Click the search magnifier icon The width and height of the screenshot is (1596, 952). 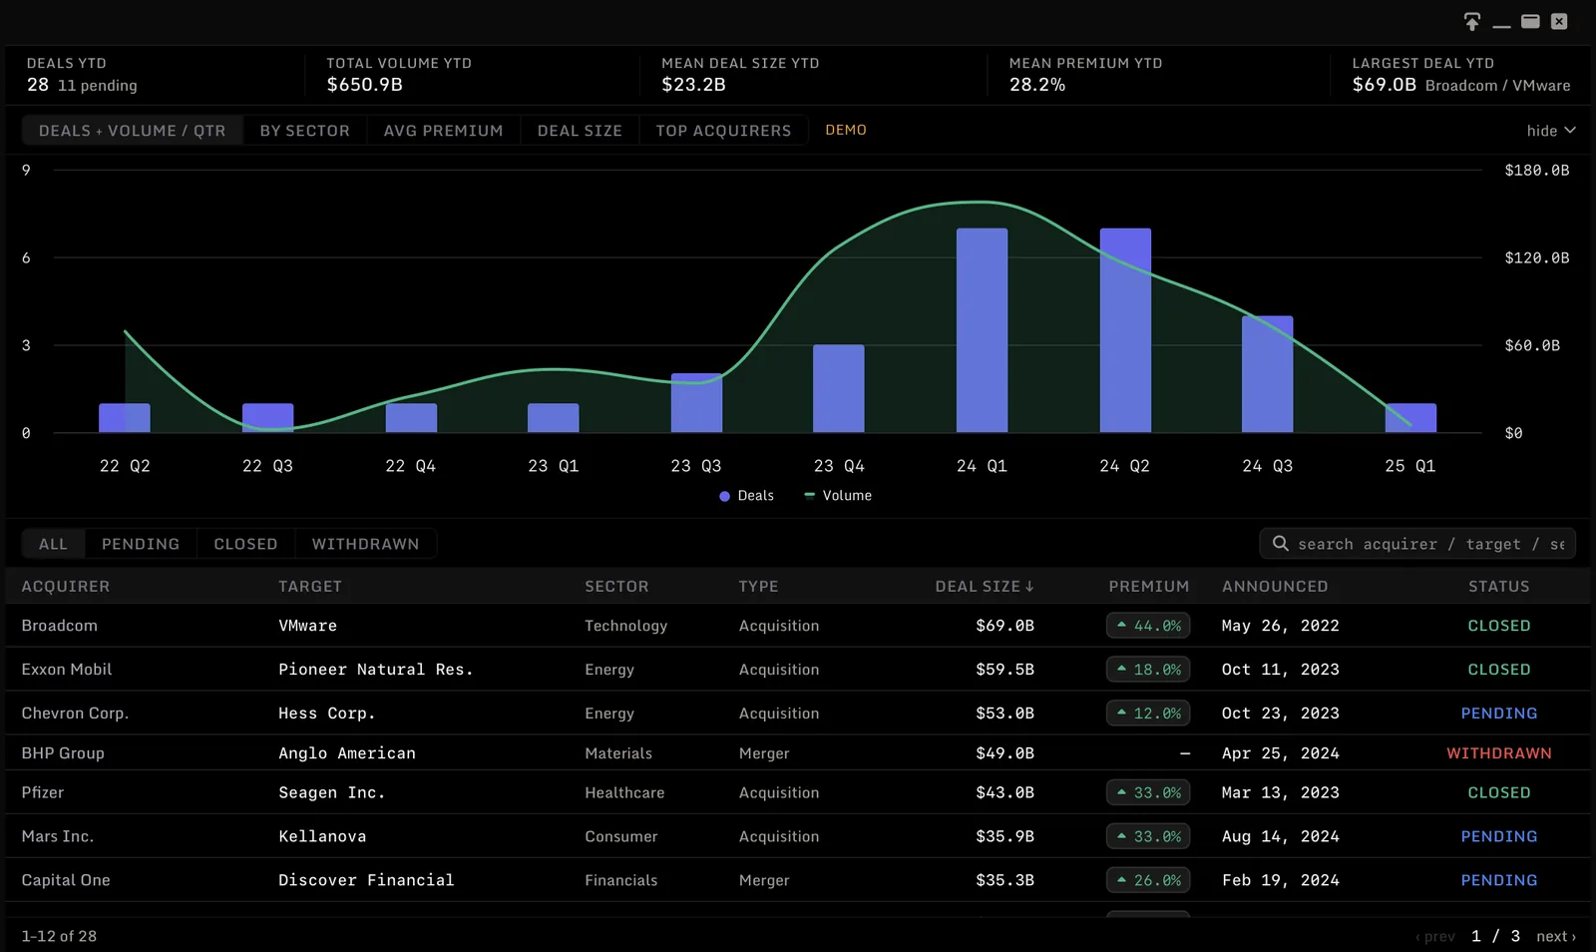pyautogui.click(x=1281, y=543)
